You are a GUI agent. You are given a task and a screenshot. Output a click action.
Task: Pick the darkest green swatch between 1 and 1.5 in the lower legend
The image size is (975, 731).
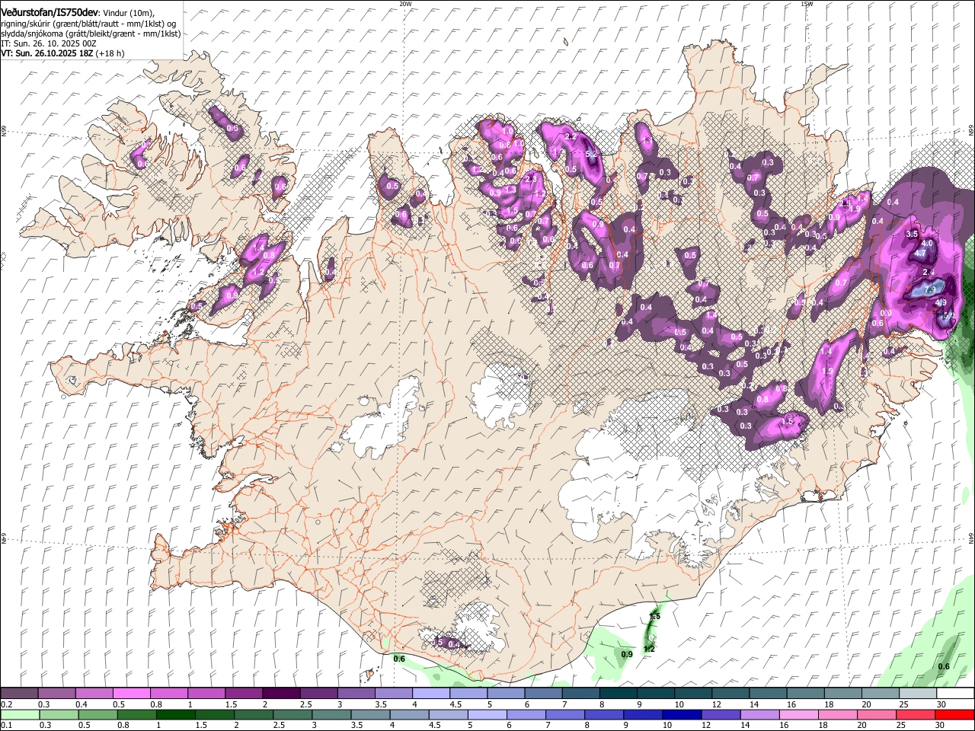[x=175, y=714]
